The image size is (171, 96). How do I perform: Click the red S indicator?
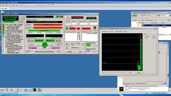tap(62, 17)
